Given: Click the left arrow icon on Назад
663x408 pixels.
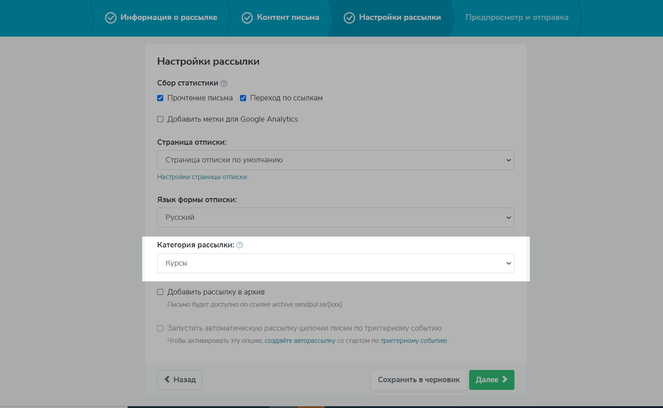Looking at the screenshot, I should [167, 380].
